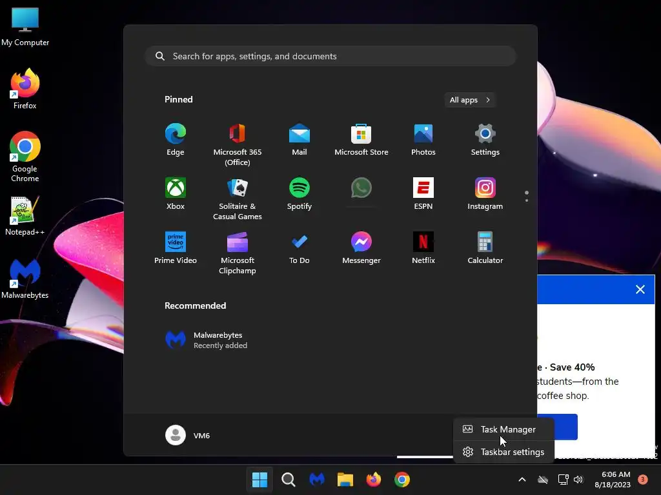661x495 pixels.
Task: Open My Computer desktop icon
Action: (x=25, y=26)
